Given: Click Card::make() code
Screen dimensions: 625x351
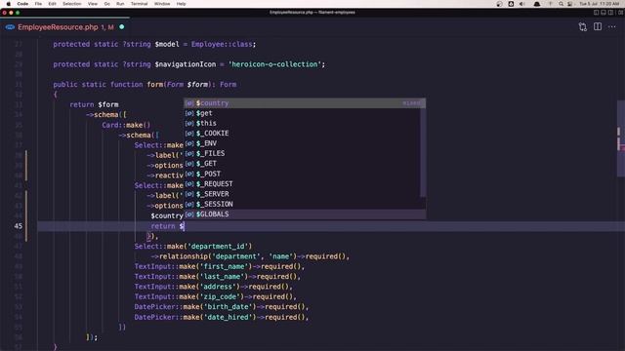Looking at the screenshot, I should pos(126,125).
